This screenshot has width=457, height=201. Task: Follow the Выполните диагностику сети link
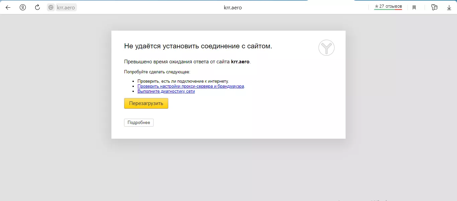pos(166,91)
